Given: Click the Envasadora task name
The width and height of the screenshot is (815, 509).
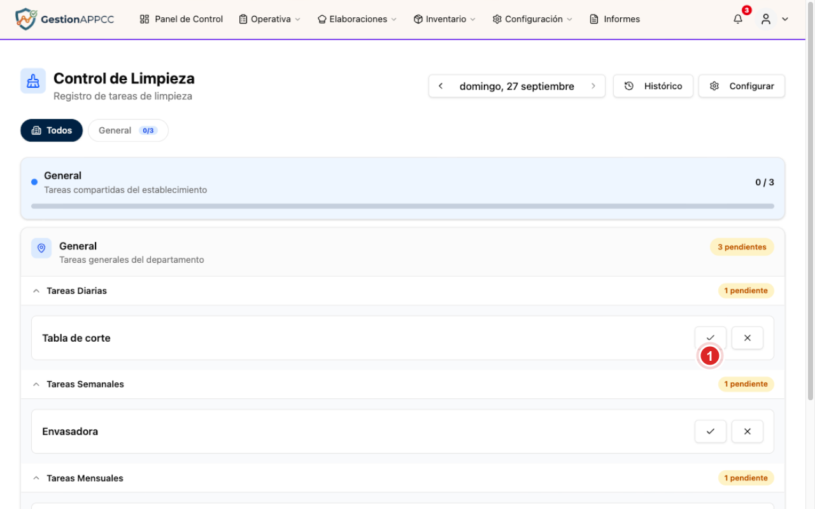Looking at the screenshot, I should point(70,431).
